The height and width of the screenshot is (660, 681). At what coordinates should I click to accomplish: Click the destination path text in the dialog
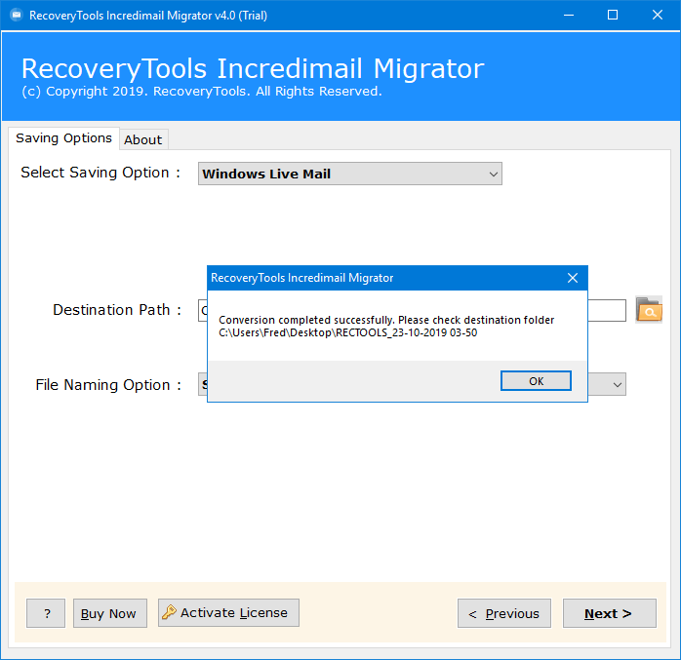coord(348,332)
